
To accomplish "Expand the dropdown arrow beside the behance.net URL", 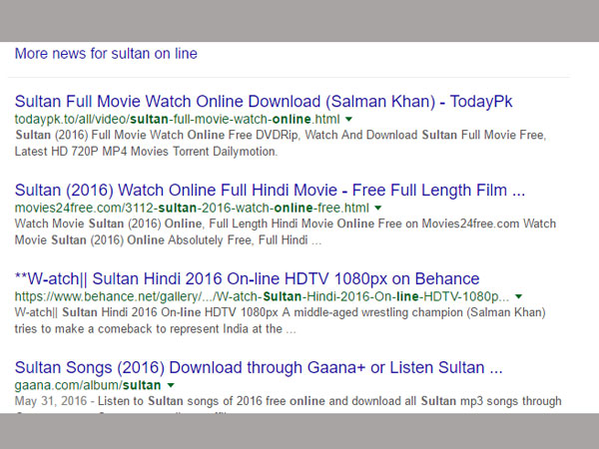I will pyautogui.click(x=518, y=296).
